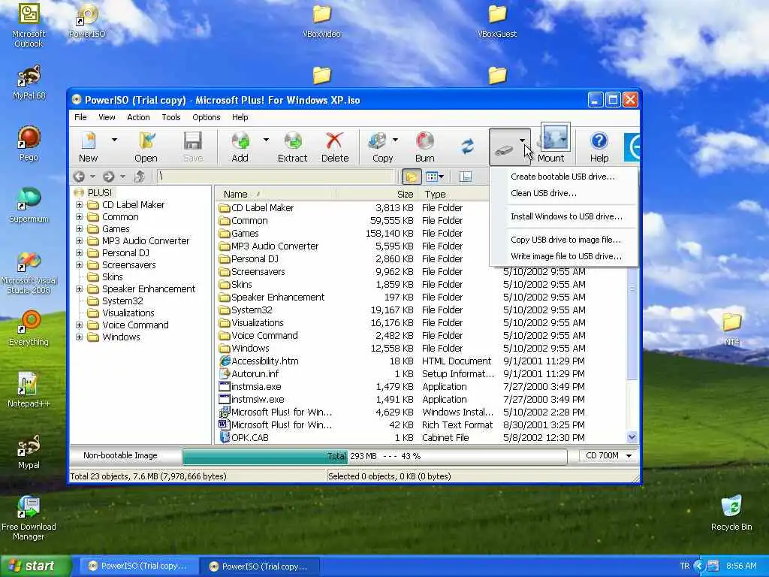Select the Notepad++ desktop icon
The height and width of the screenshot is (577, 769).
coord(29,390)
